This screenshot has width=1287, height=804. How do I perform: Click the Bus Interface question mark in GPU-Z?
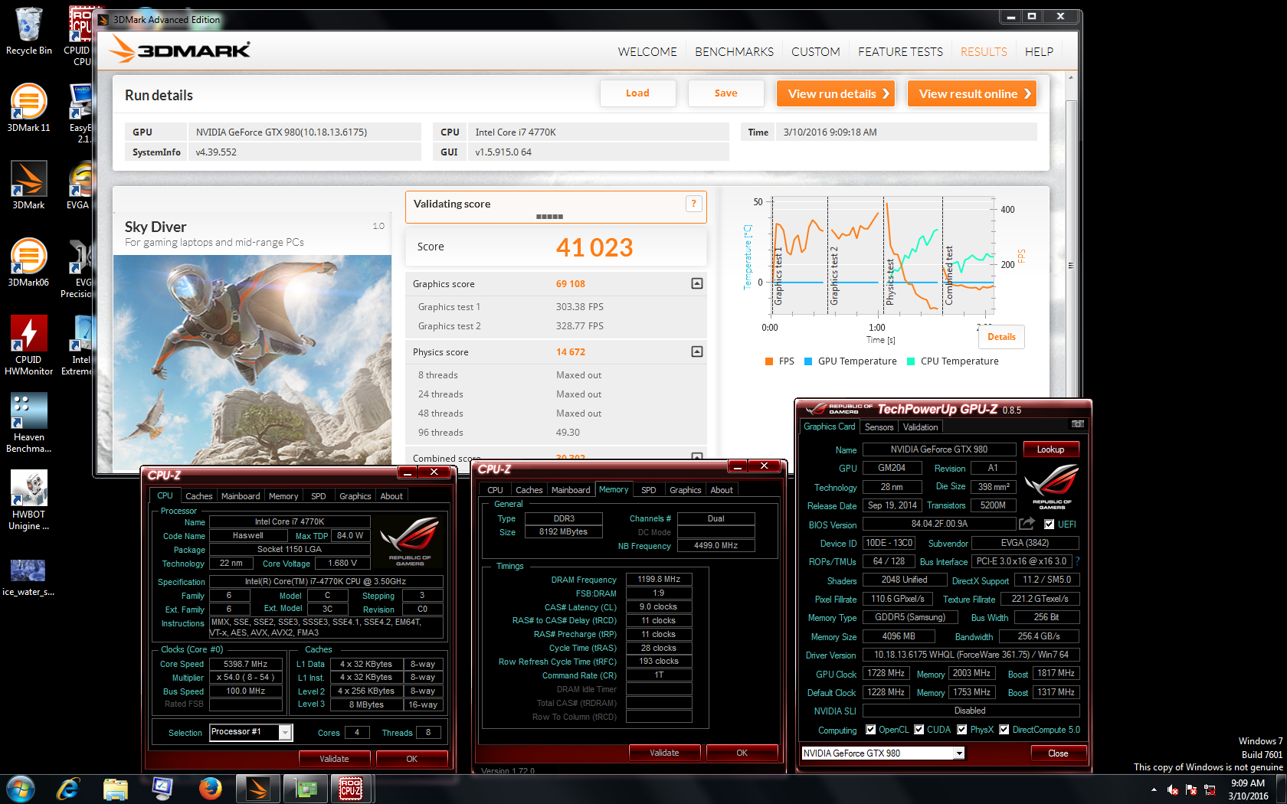tap(1078, 561)
